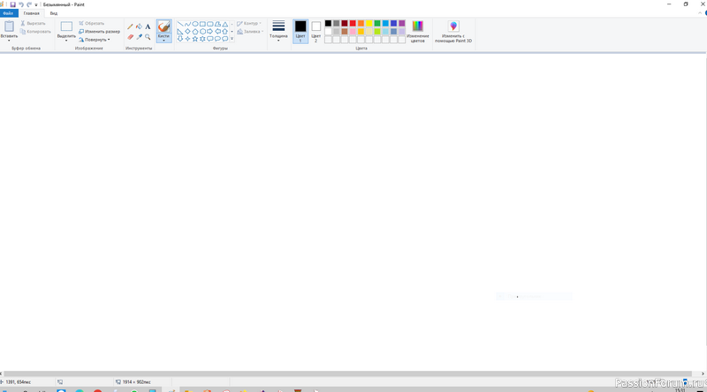Select the Text tool
The image size is (707, 392).
pyautogui.click(x=148, y=26)
